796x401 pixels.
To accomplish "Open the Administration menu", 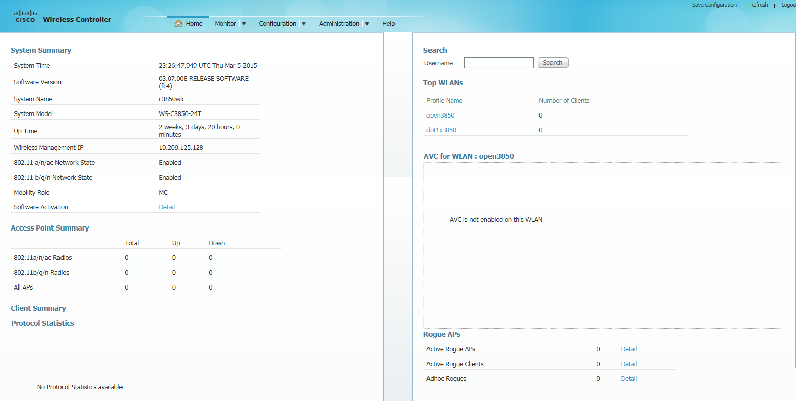I will (x=339, y=24).
